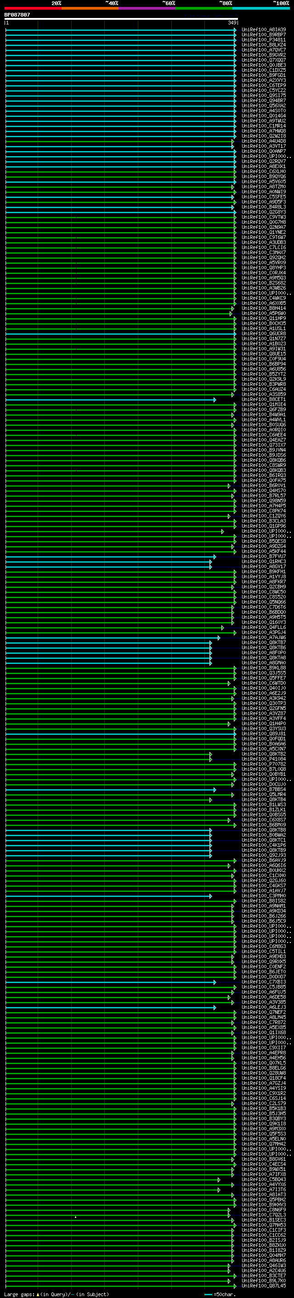Select the UniRef100_B9KL88 label
294x1298 pixels.
point(264,668)
